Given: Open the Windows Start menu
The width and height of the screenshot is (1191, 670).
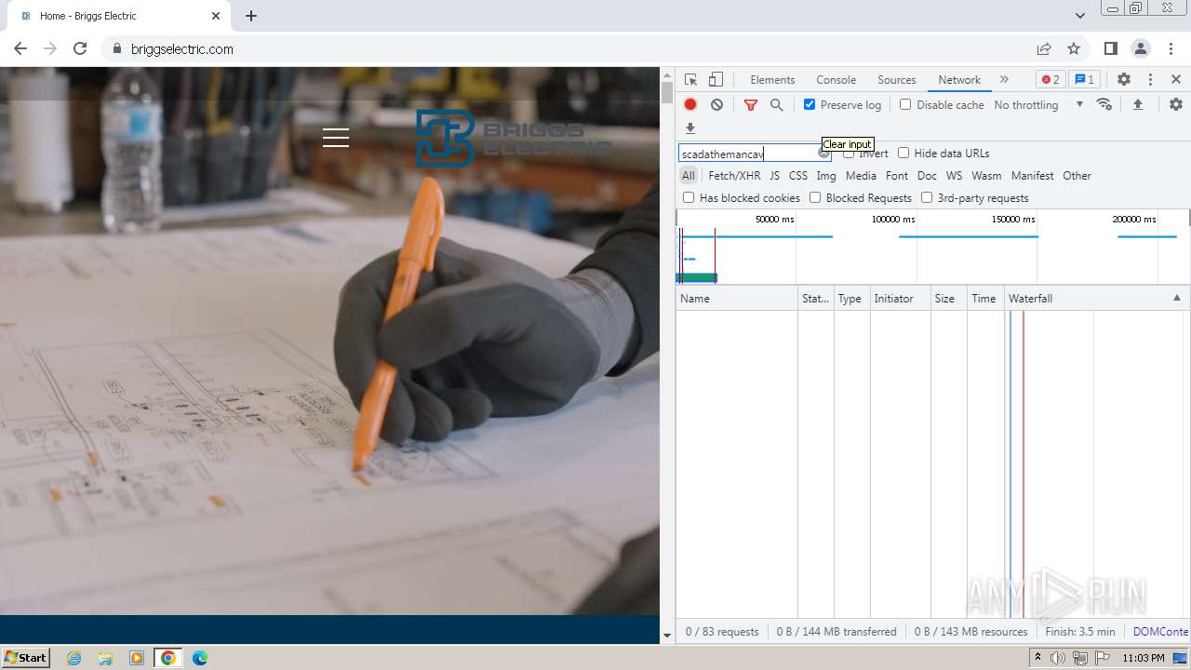Looking at the screenshot, I should tap(25, 657).
